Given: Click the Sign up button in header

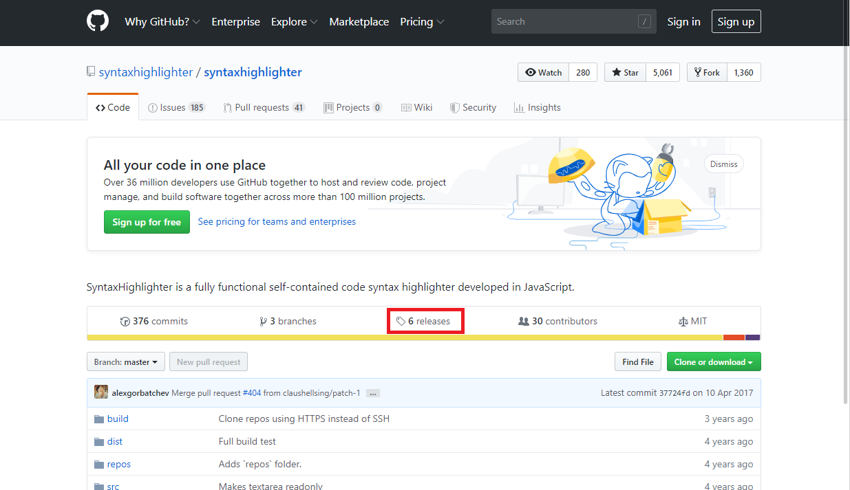Looking at the screenshot, I should pyautogui.click(x=736, y=21).
